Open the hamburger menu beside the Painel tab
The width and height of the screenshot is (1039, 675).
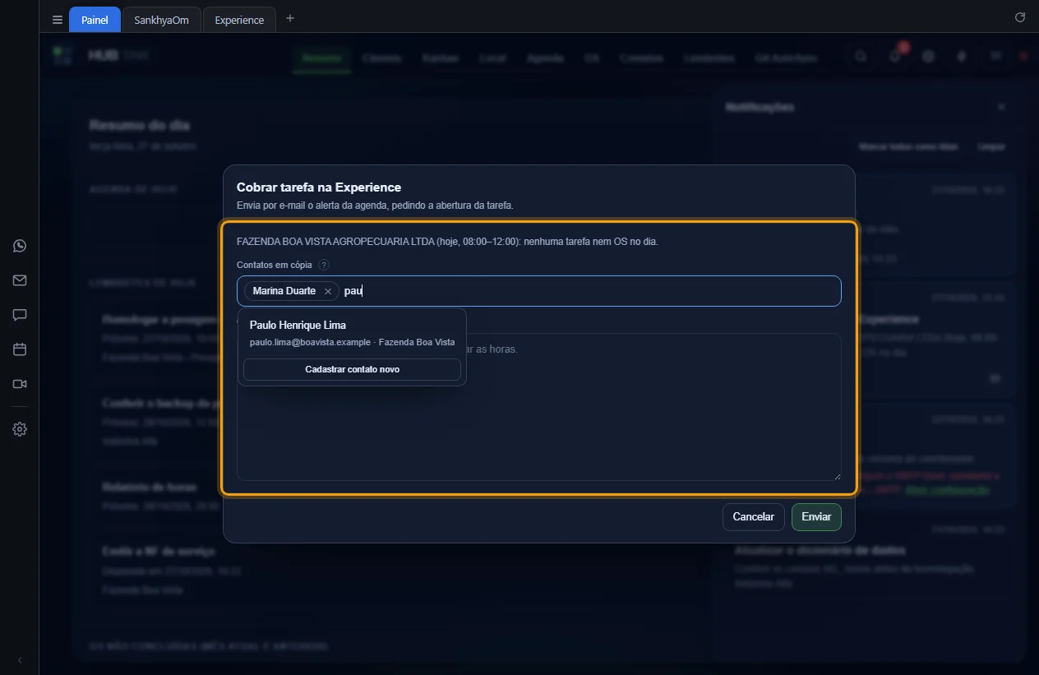point(58,20)
